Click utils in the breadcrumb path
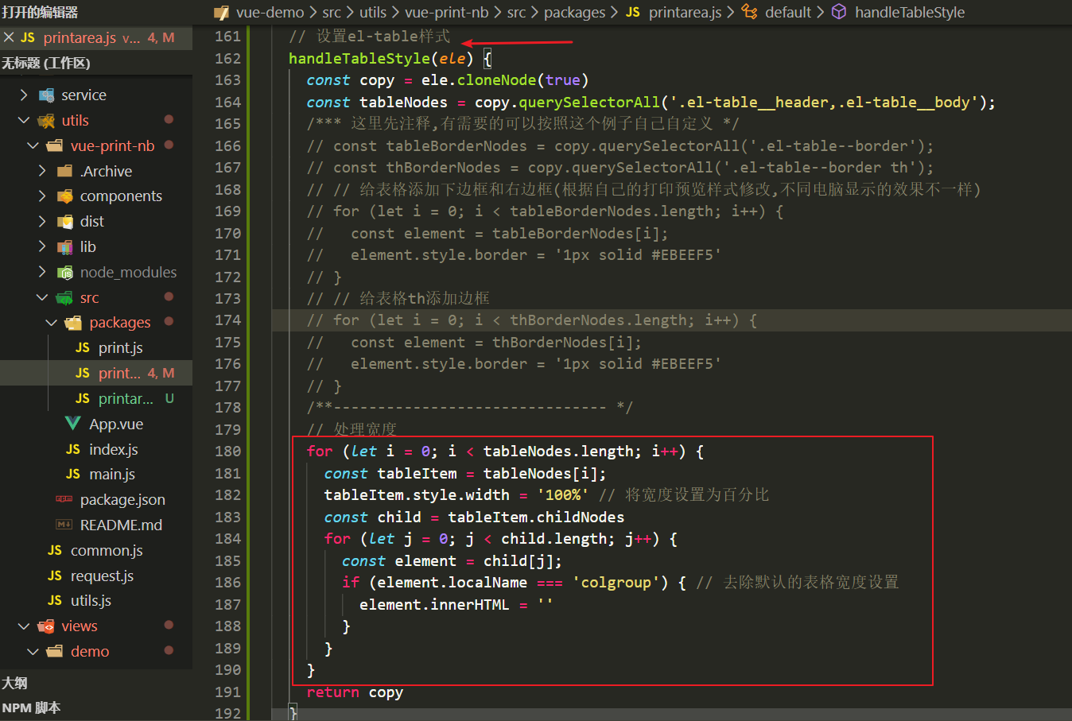Image resolution: width=1072 pixels, height=721 pixels. tap(373, 12)
